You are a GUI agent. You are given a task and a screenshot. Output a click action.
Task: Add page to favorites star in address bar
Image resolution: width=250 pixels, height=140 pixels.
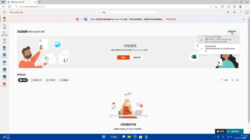pos(216,7)
